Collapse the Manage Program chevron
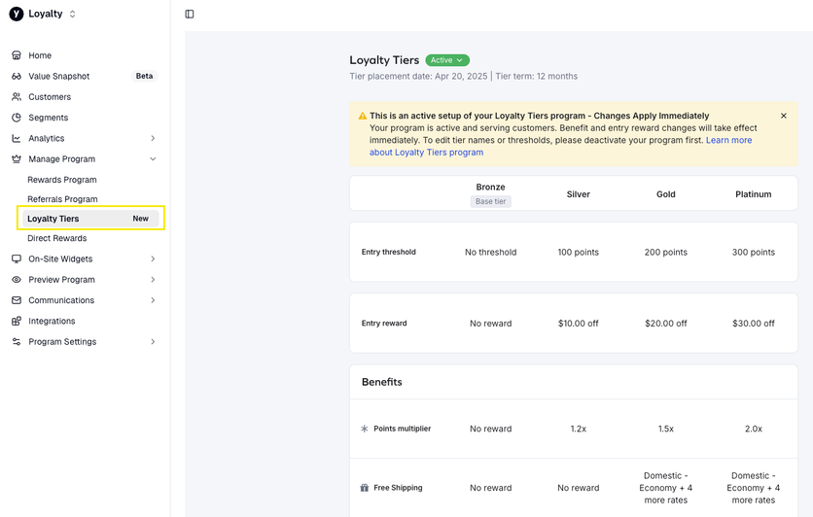 pyautogui.click(x=153, y=159)
